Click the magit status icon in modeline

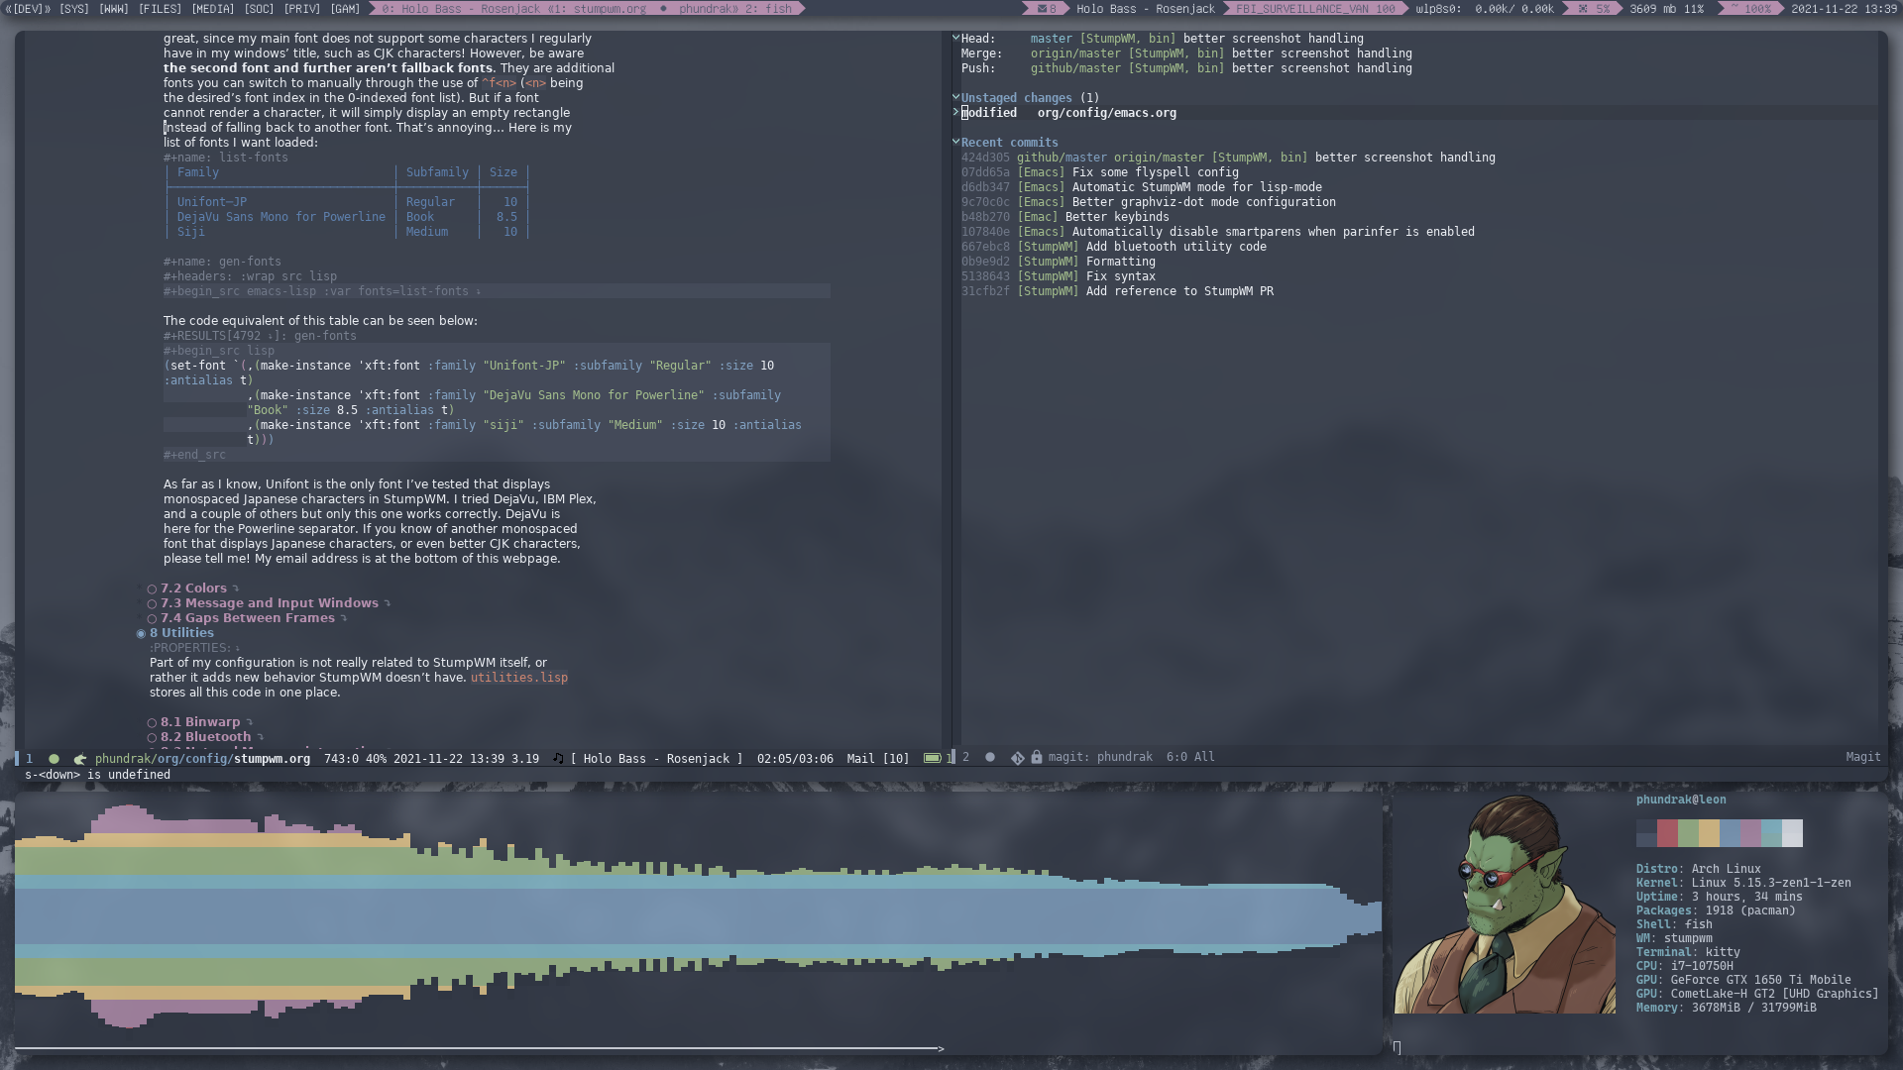pos(1016,757)
